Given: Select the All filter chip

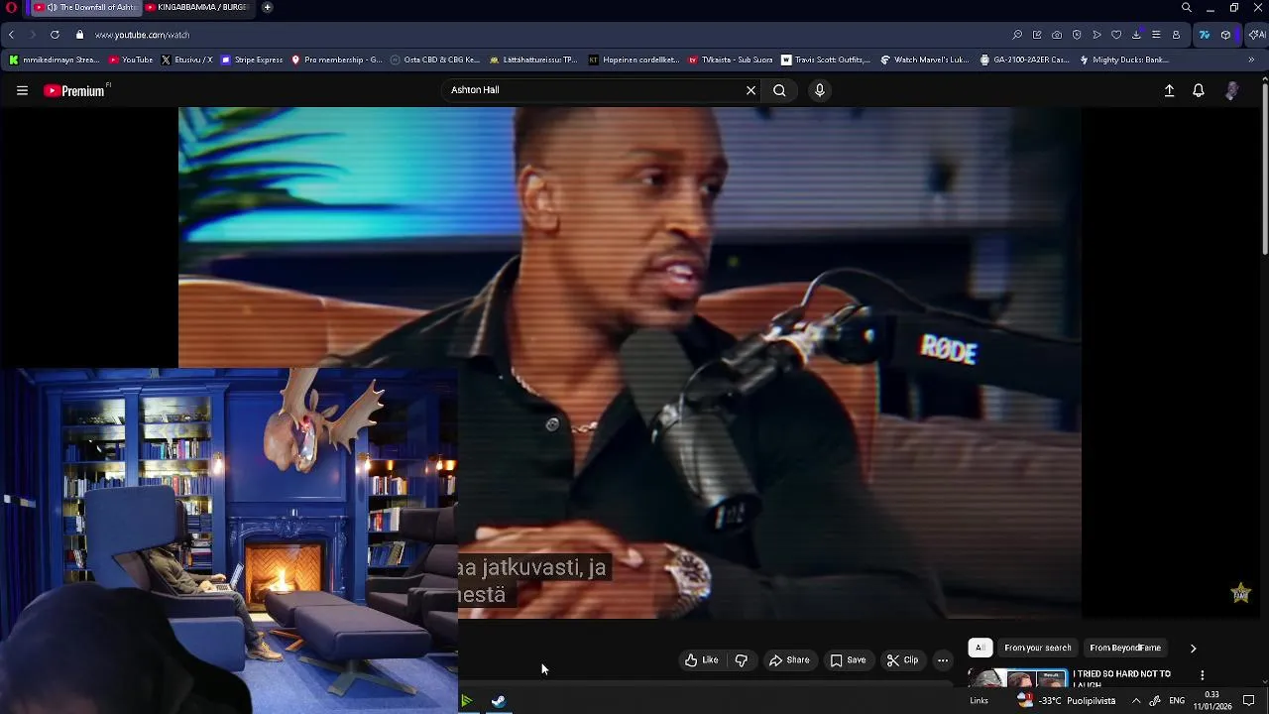Looking at the screenshot, I should pyautogui.click(x=980, y=648).
